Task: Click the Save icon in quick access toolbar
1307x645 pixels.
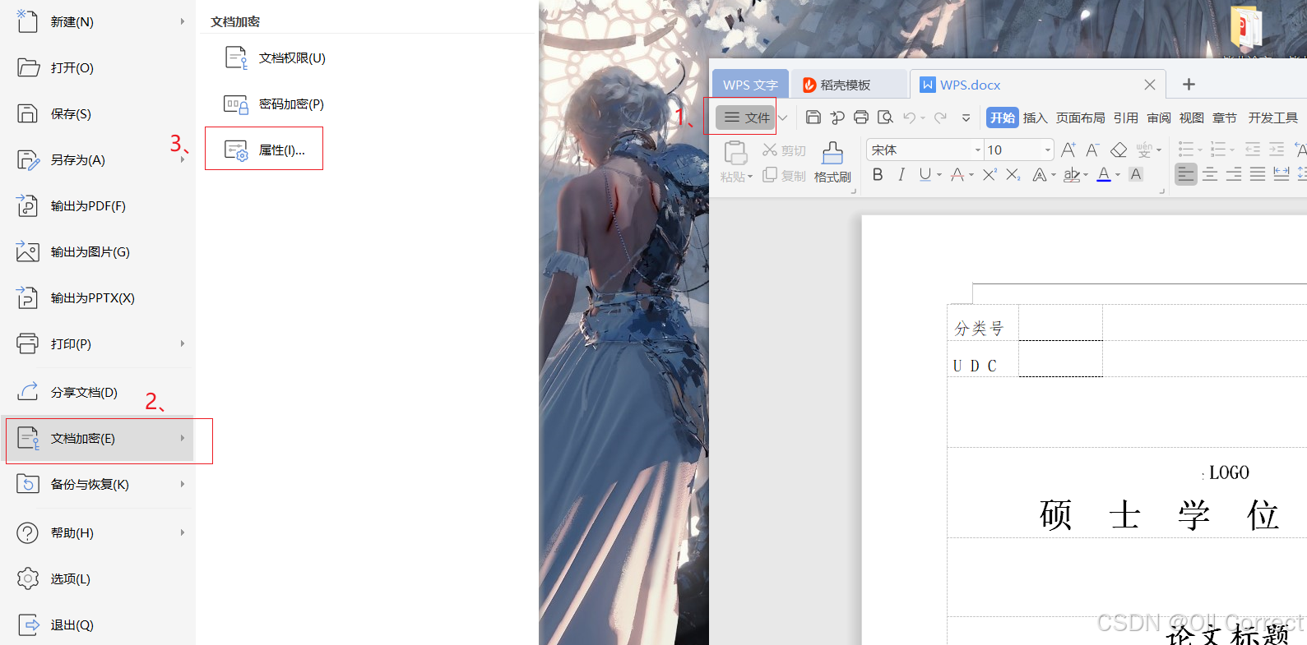Action: coord(813,117)
